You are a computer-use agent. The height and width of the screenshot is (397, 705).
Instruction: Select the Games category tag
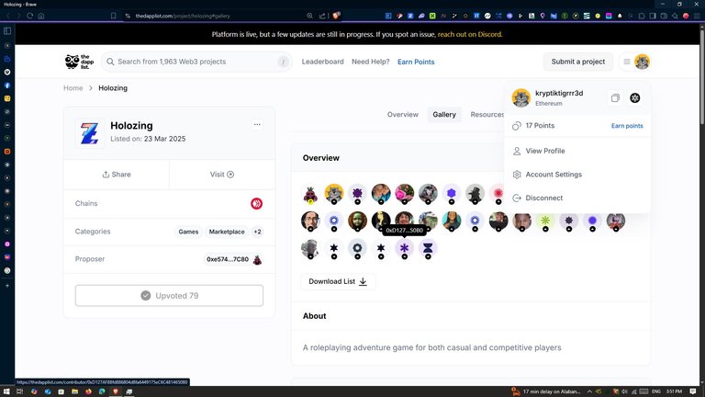pyautogui.click(x=188, y=232)
